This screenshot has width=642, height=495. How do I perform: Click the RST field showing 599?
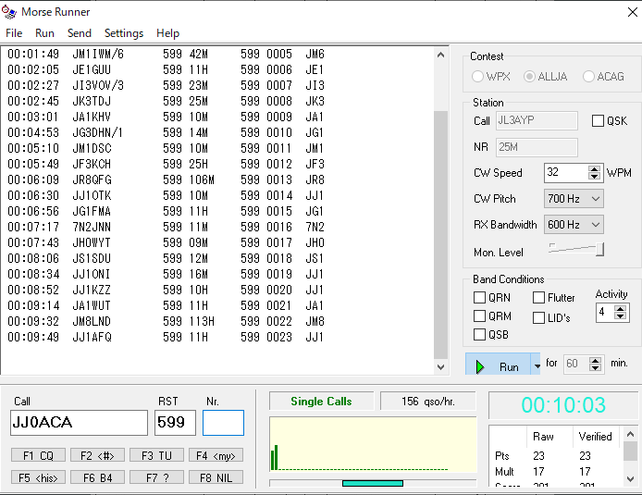point(175,423)
